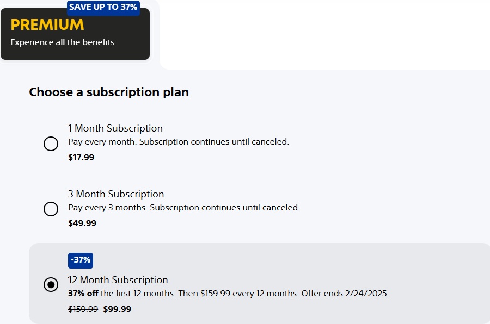490x324 pixels.
Task: Click the crossed-out $159.99 price
Action: coord(83,309)
